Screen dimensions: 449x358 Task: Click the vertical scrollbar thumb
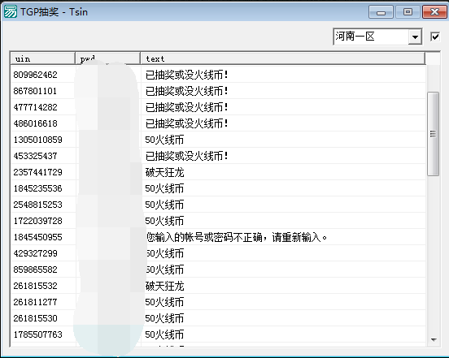pyautogui.click(x=433, y=134)
